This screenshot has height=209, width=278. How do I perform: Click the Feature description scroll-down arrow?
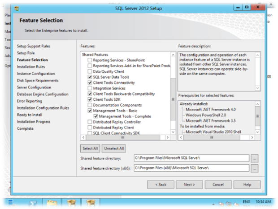[257, 88]
